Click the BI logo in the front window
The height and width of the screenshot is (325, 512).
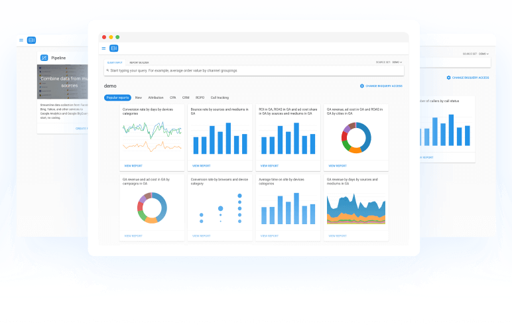click(x=113, y=48)
